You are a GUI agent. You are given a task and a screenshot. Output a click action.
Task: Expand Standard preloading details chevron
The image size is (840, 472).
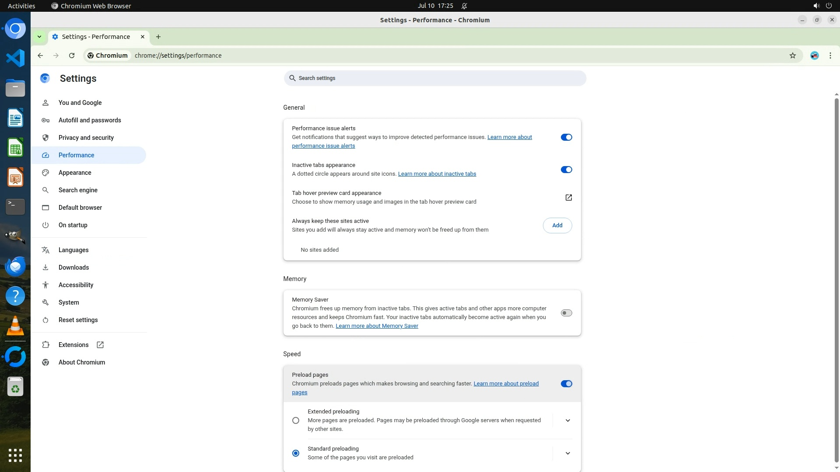567,453
